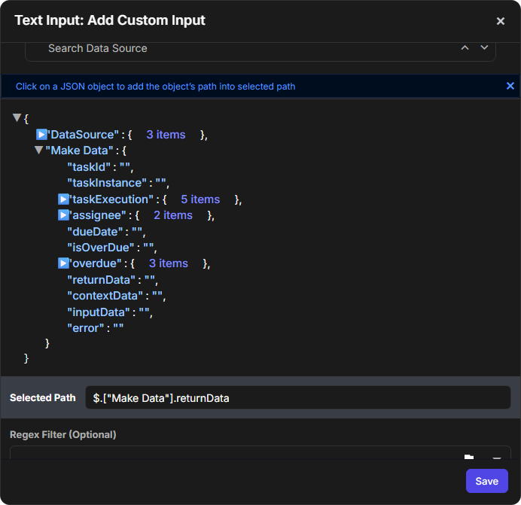
Task: Click "5 items" summary of taskExecution
Action: [x=200, y=199]
